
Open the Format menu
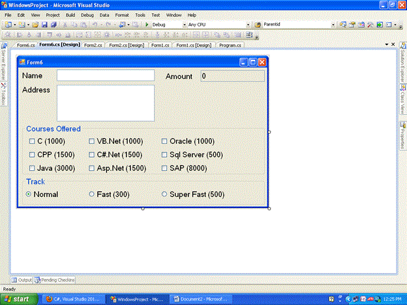point(122,15)
